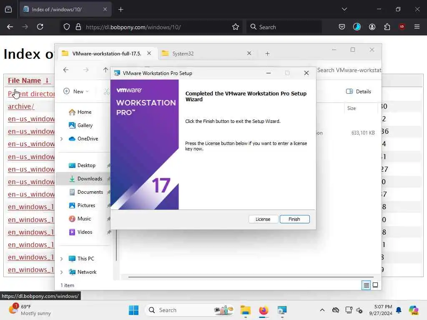The height and width of the screenshot is (320, 427).
Task: Select the VMware-workstation-full-17.5 Explorer tab
Action: (x=106, y=54)
